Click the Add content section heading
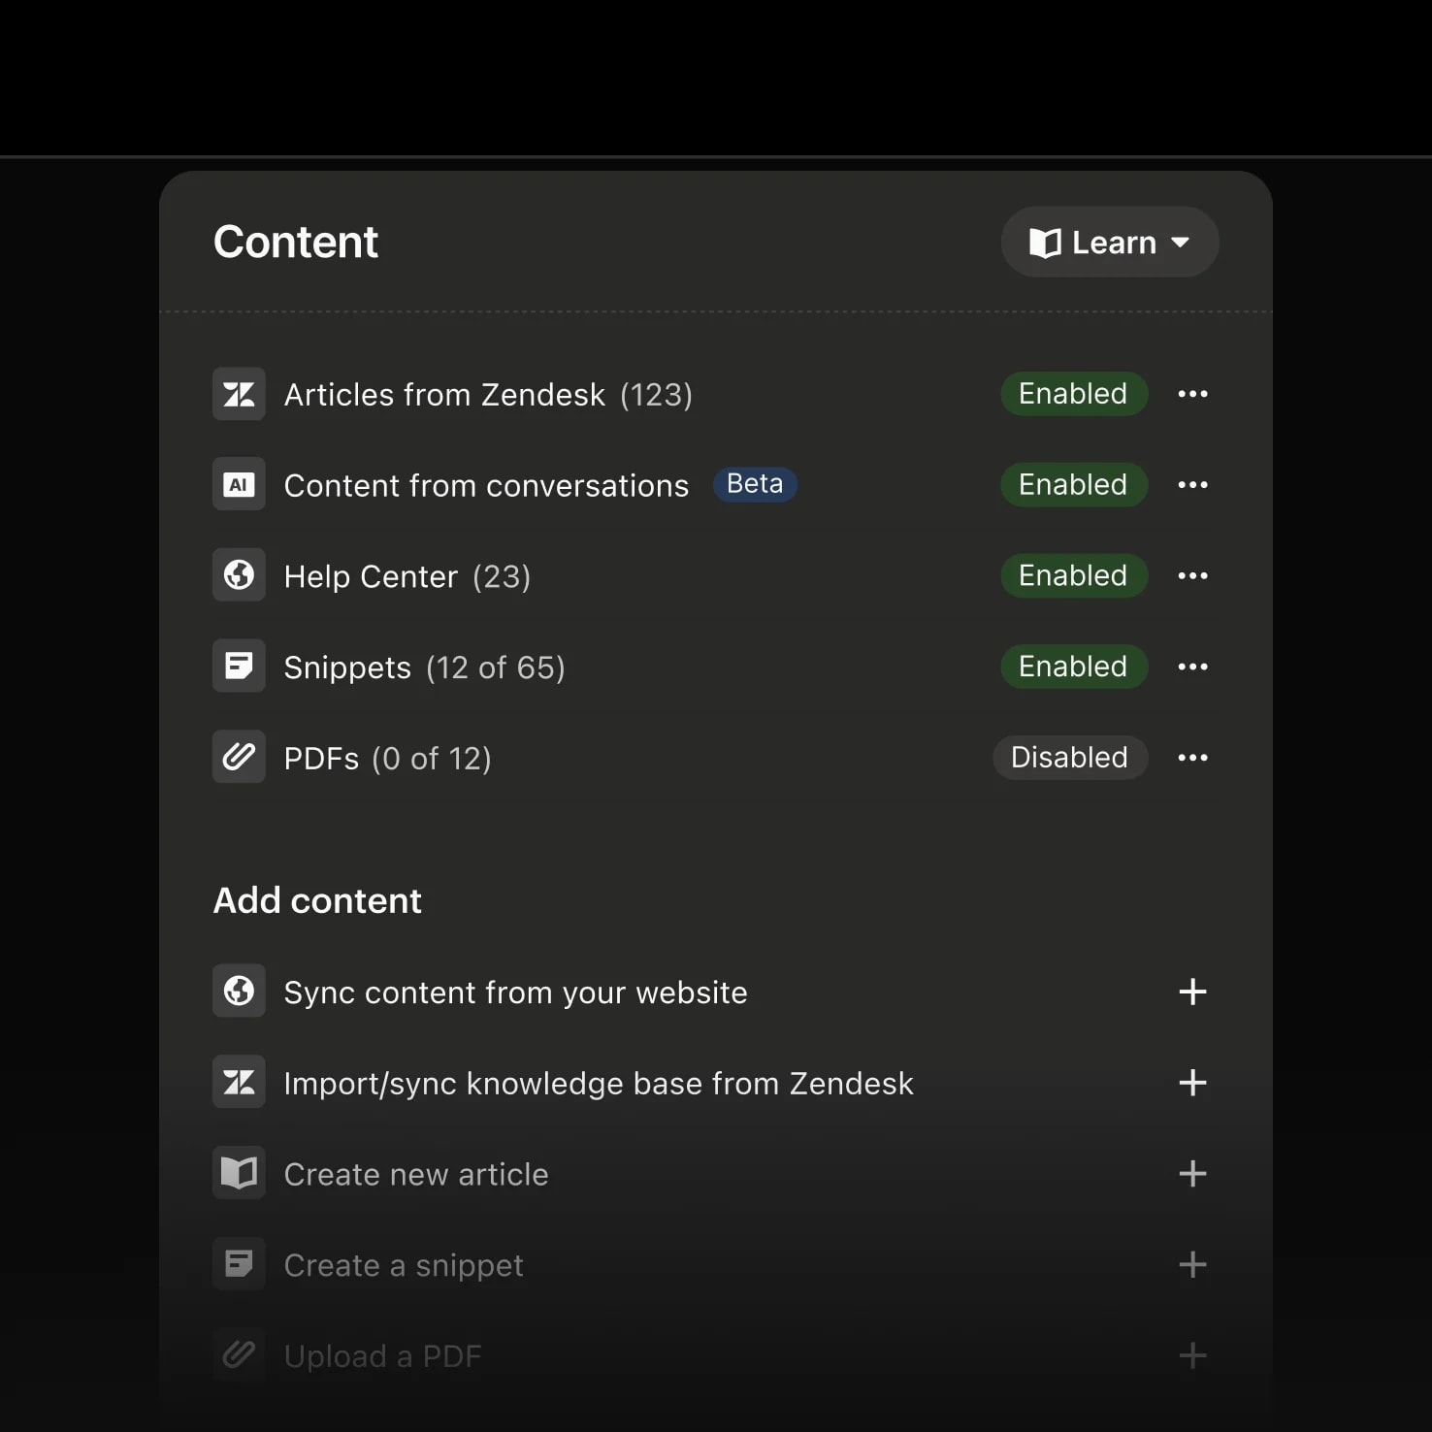The width and height of the screenshot is (1432, 1432). point(317,900)
